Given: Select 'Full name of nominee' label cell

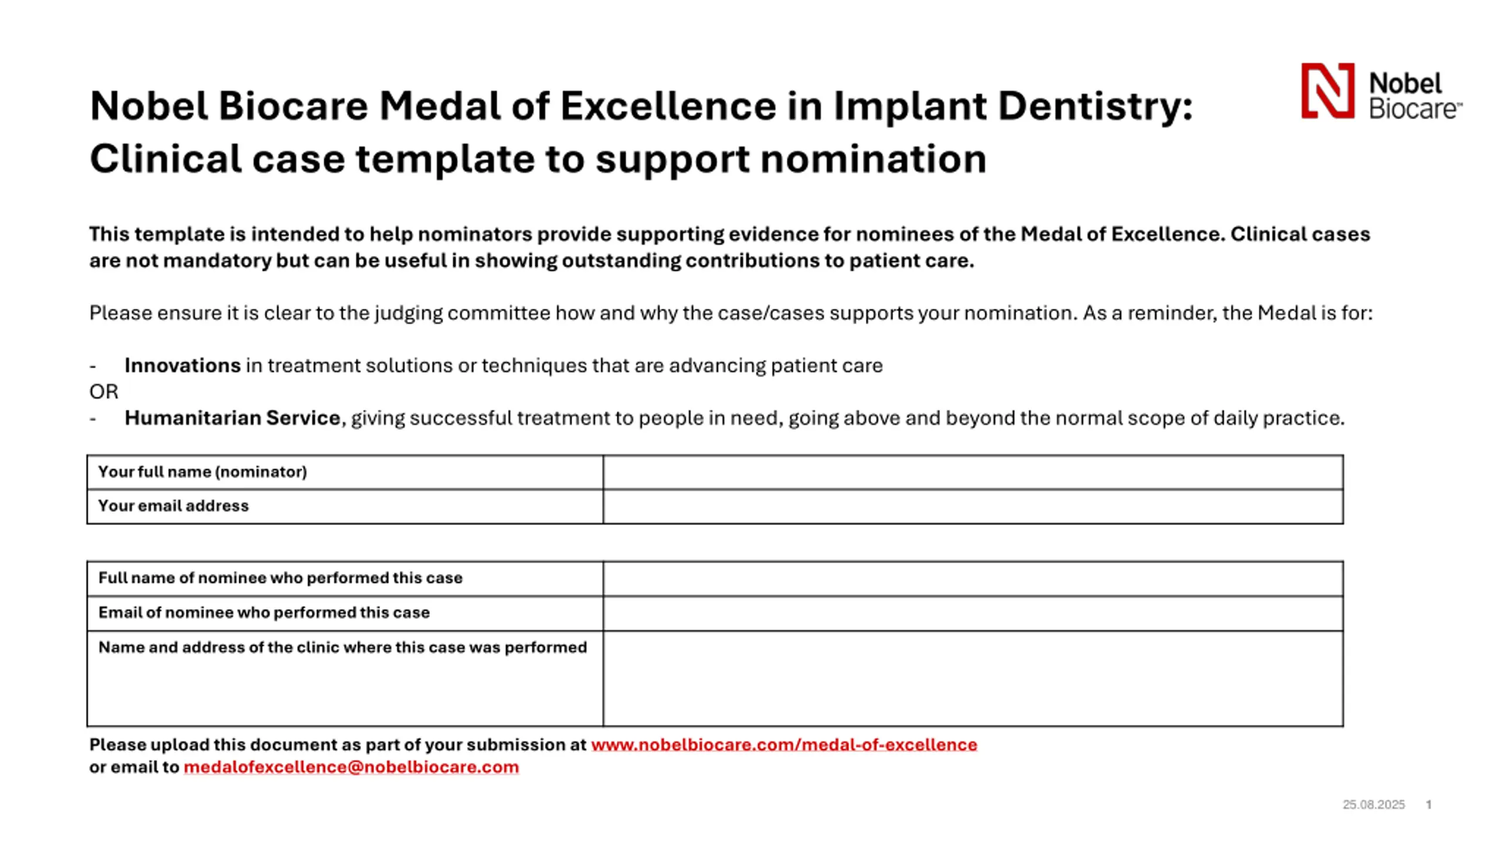Looking at the screenshot, I should tap(345, 578).
